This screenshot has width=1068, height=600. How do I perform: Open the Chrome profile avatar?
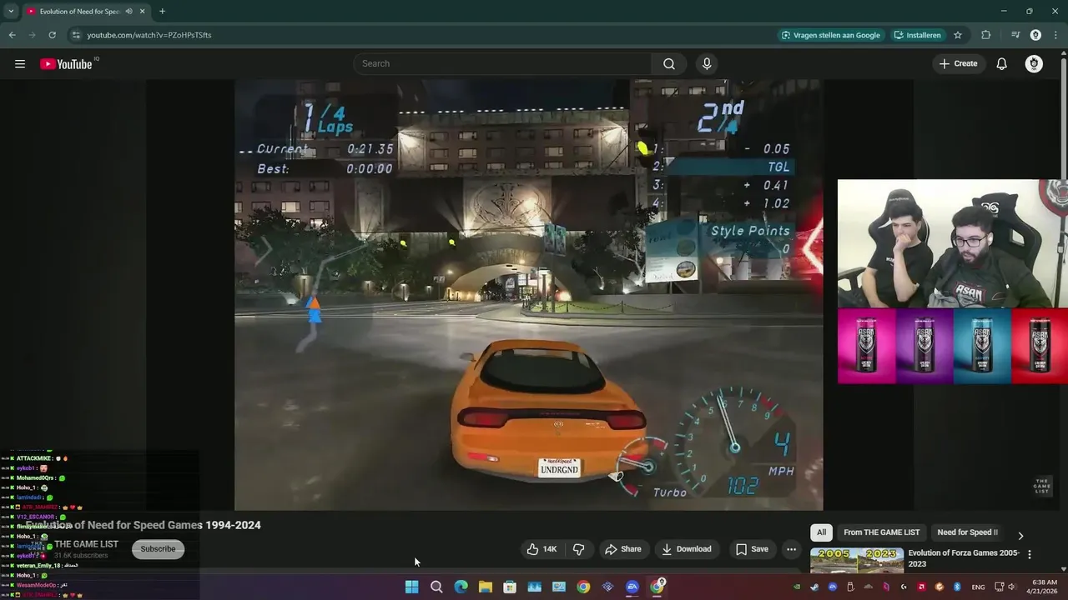pyautogui.click(x=1035, y=35)
